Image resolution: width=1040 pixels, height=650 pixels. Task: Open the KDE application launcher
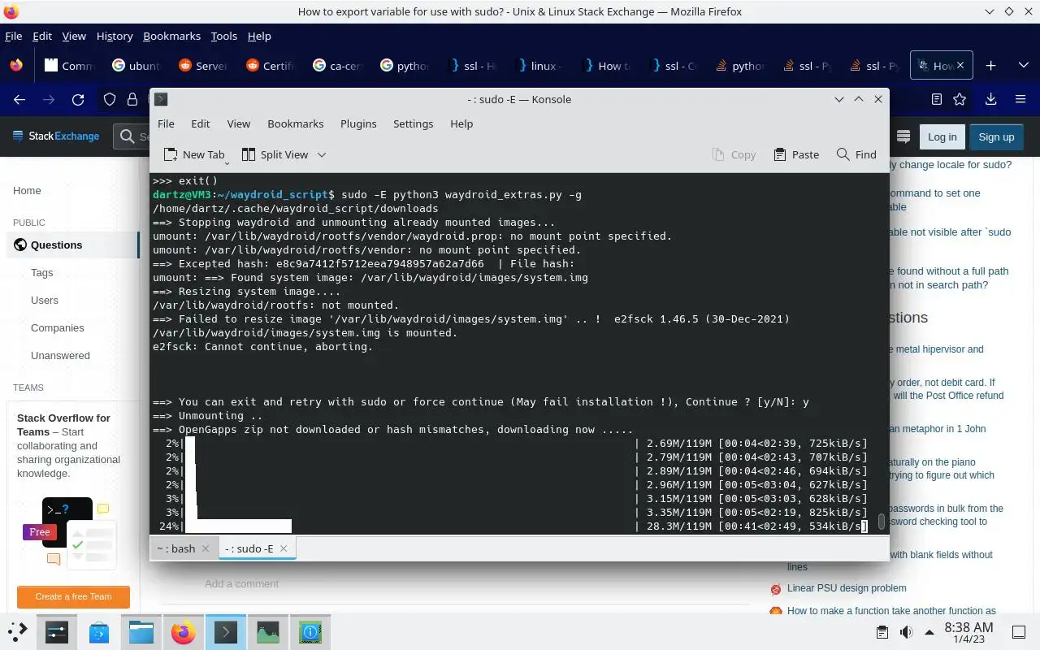18,631
